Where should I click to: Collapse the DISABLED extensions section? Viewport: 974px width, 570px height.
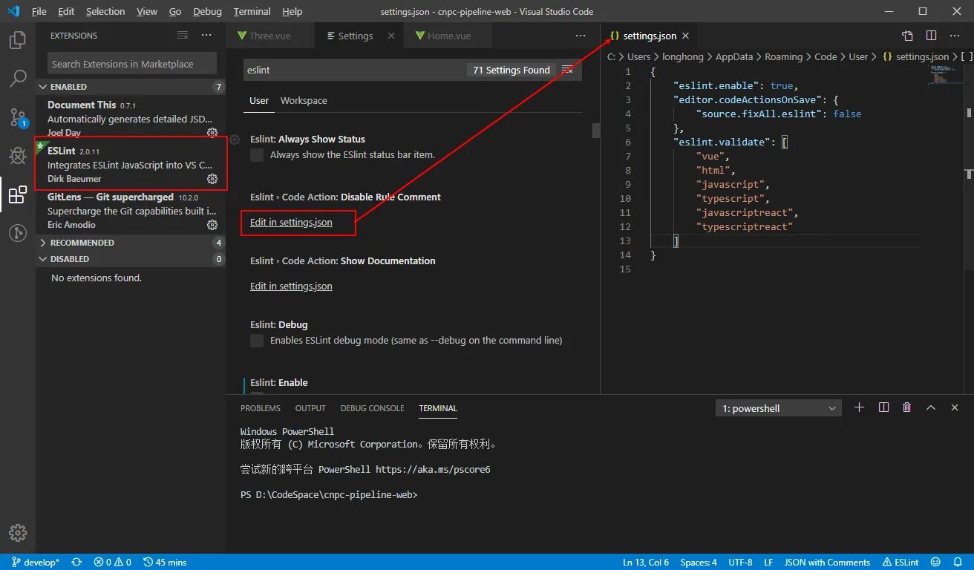[131, 259]
